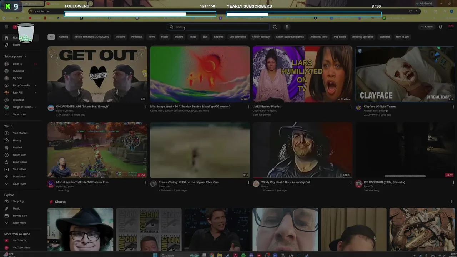Open the Subscriptions section chevron

25,56
